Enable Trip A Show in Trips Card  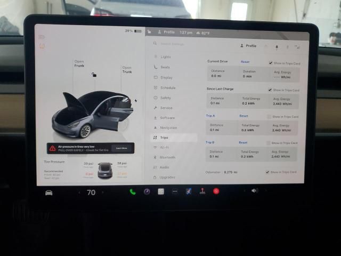coord(269,116)
